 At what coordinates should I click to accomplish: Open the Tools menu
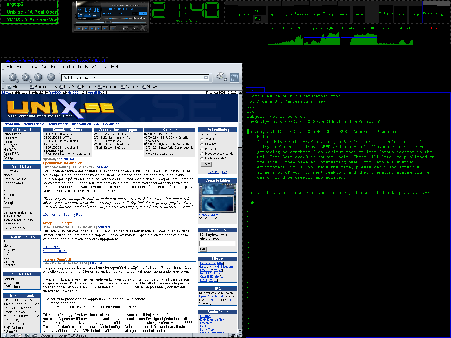point(83,67)
